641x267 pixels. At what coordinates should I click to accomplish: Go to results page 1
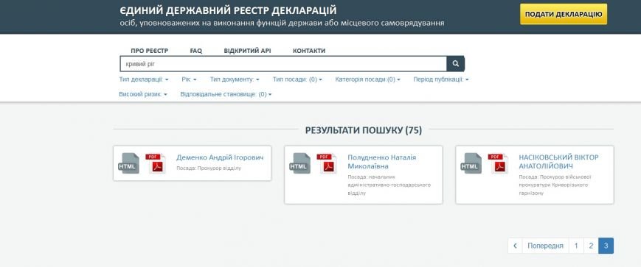coord(576,246)
